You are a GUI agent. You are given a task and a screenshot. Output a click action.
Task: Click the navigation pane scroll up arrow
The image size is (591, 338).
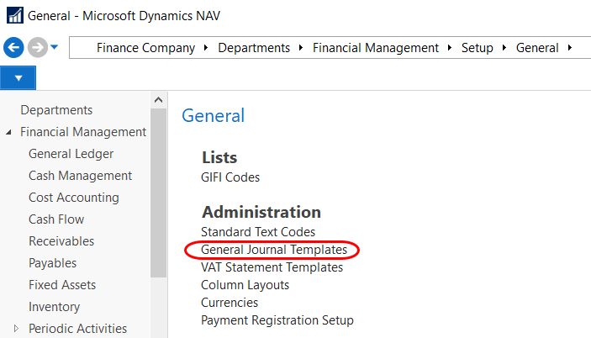coord(158,100)
